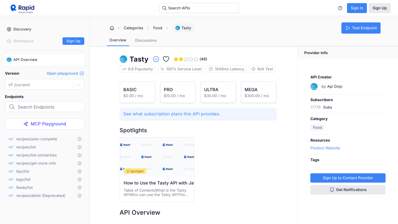398x224 pixels.
Task: Click the Get Notifications button
Action: coord(348,190)
